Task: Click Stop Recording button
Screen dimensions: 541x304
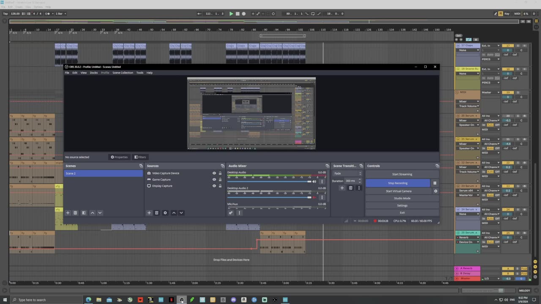Action: click(x=398, y=183)
